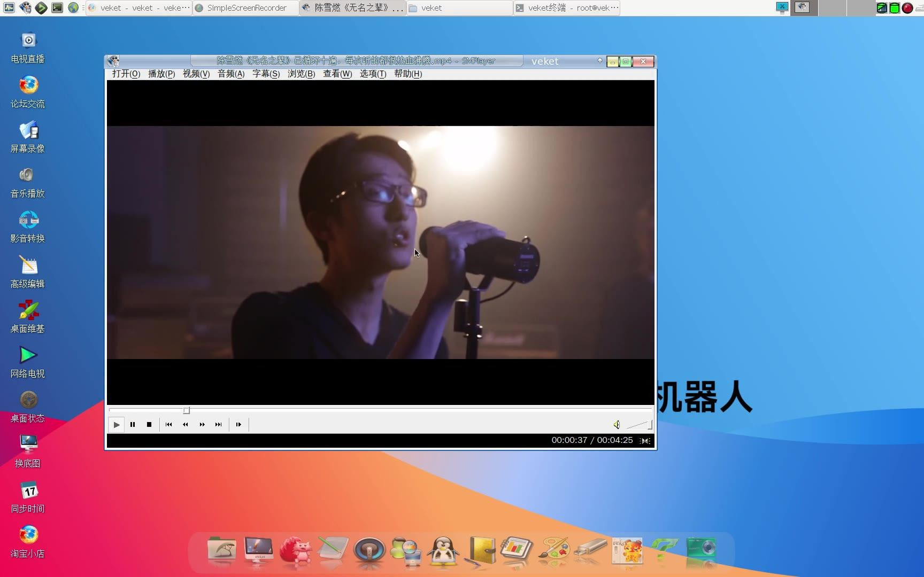Screen dimensions: 924x577
Task: Open the 视频(V) menu
Action: (196, 74)
